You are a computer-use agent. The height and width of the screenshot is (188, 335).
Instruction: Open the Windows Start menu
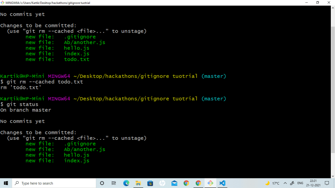[x=6, y=183]
